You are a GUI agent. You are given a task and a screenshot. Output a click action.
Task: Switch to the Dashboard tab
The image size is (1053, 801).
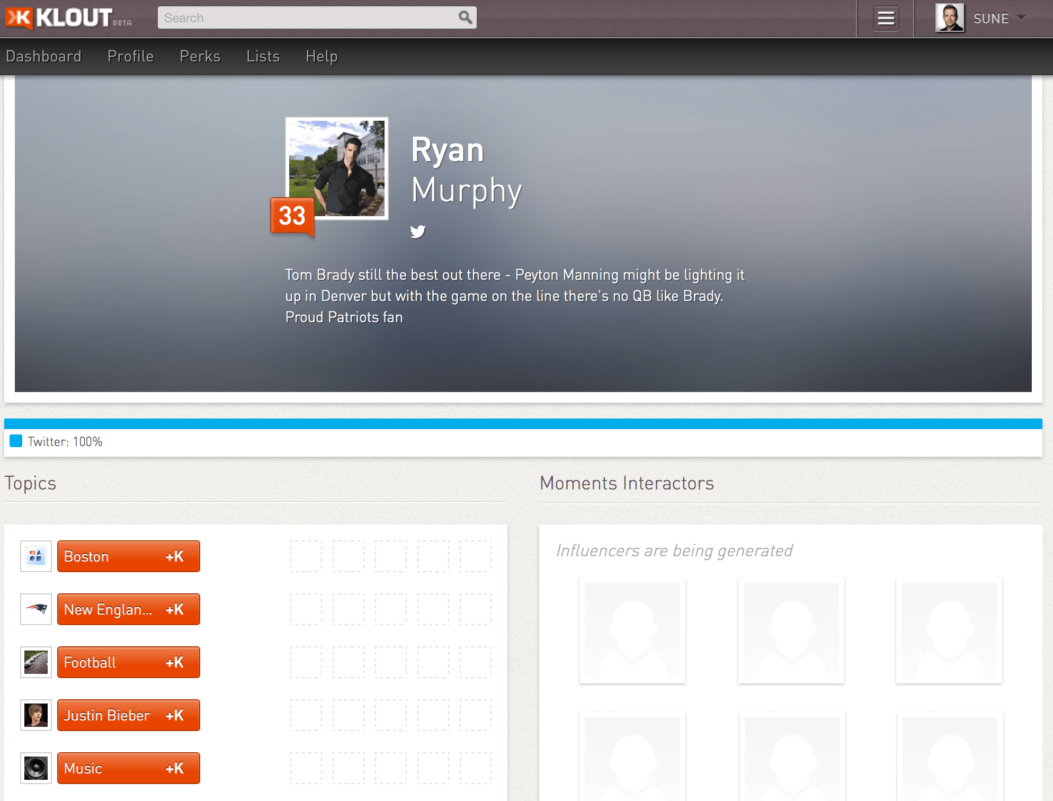(x=44, y=56)
